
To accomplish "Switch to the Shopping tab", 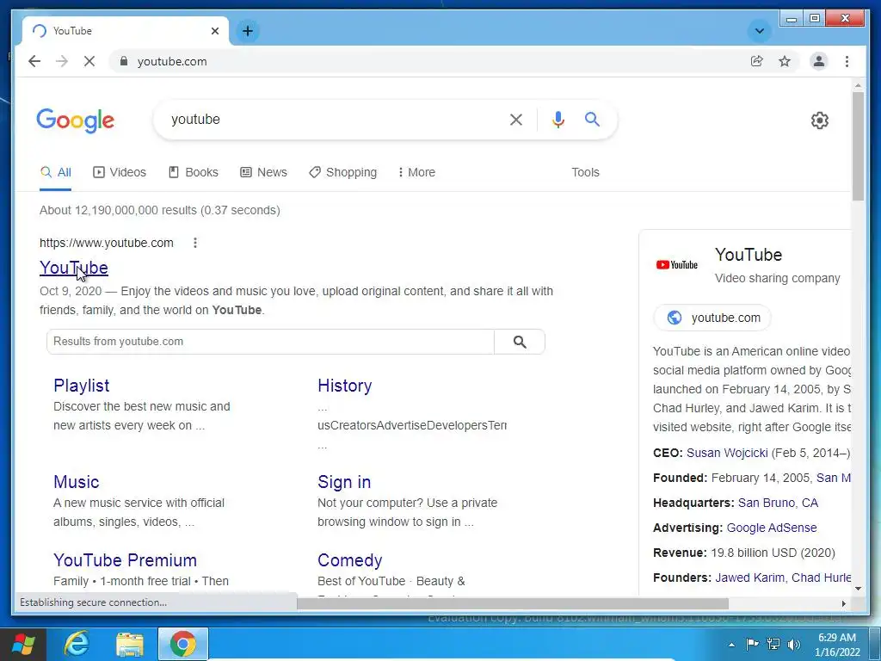I will coord(342,172).
